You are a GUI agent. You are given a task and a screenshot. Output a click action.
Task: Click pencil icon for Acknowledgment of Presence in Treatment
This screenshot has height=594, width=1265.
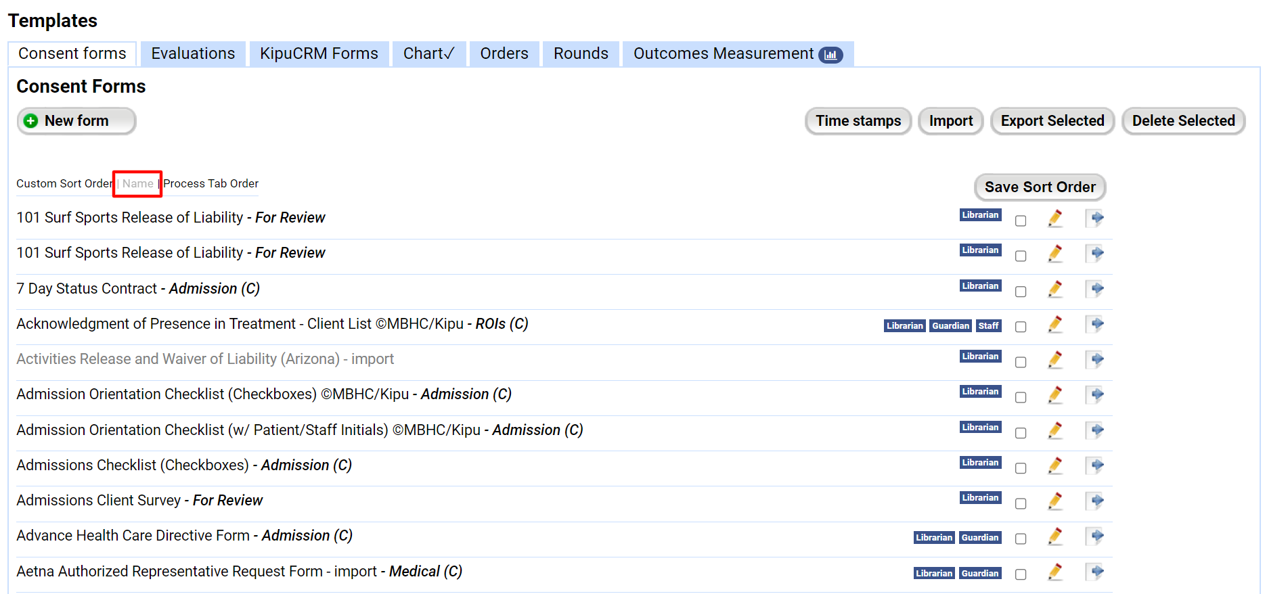(1055, 325)
